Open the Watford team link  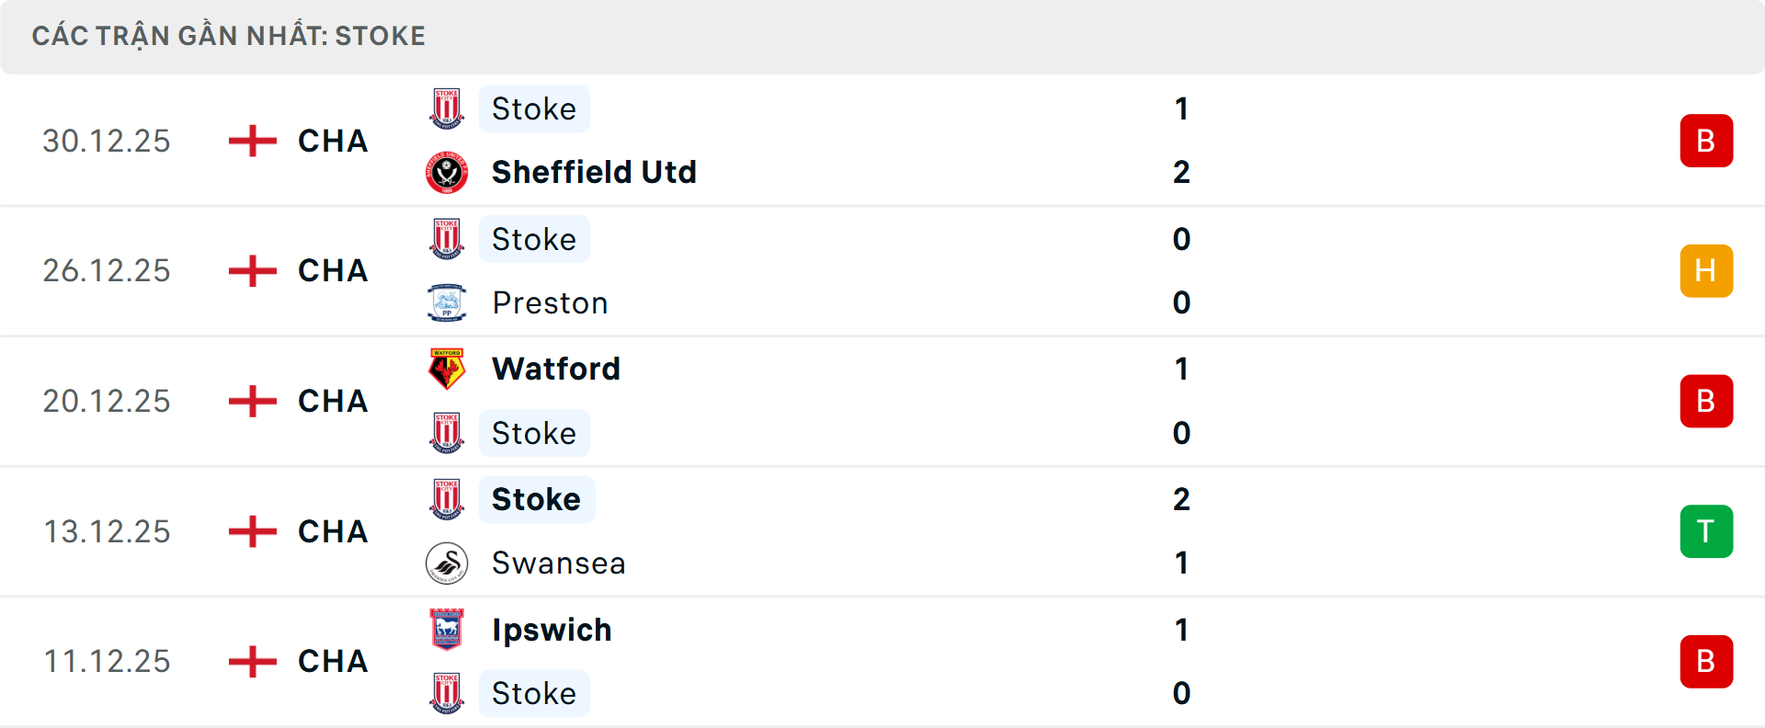click(556, 369)
